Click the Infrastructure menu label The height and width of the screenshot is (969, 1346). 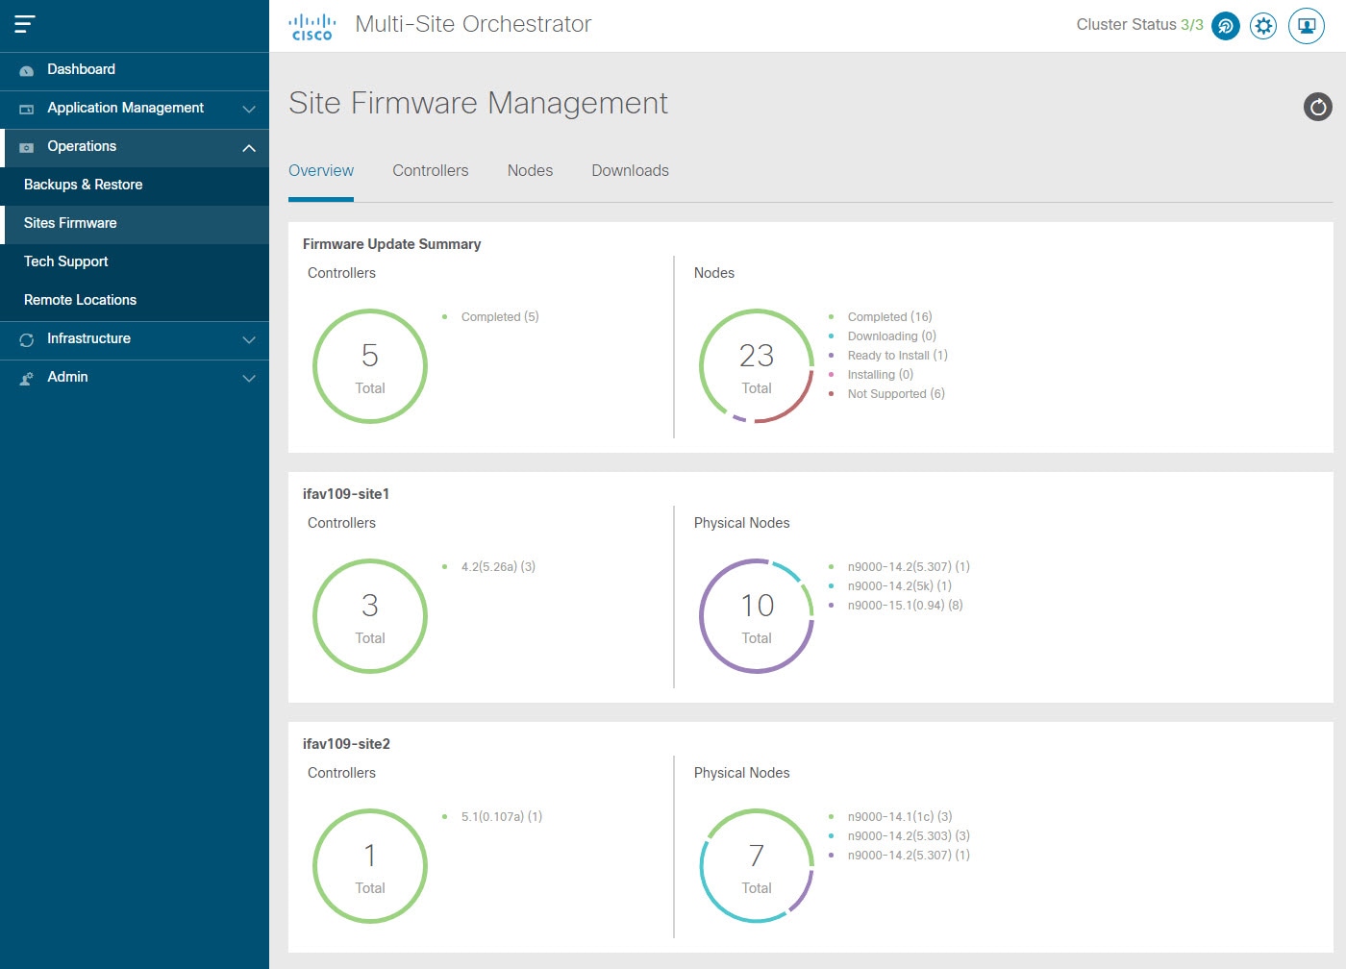point(88,338)
